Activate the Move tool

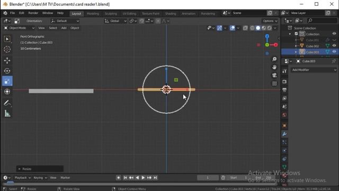(x=7, y=60)
